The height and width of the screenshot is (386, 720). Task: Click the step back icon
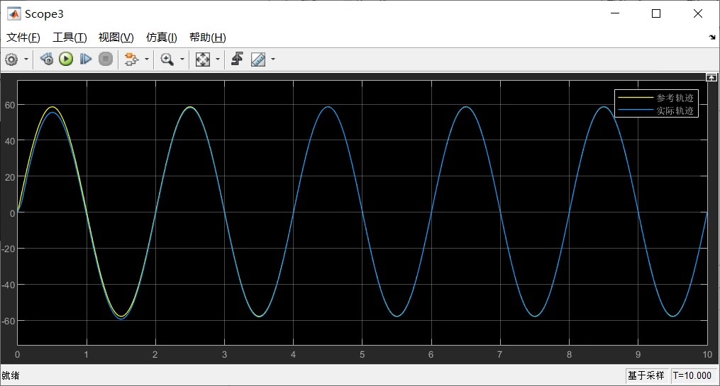coord(46,59)
